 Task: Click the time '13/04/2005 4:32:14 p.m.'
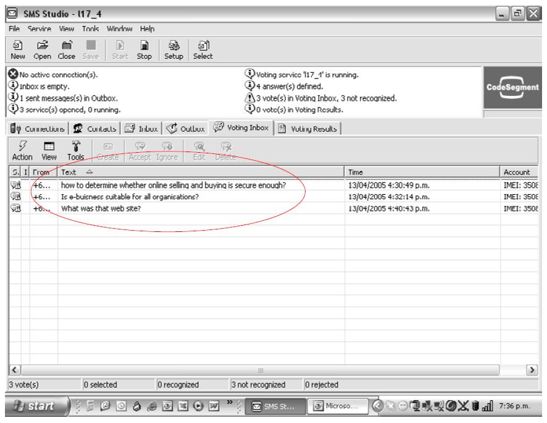[388, 197]
